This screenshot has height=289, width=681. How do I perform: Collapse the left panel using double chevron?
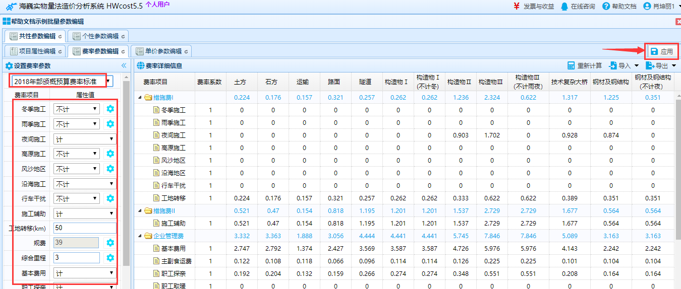point(124,65)
